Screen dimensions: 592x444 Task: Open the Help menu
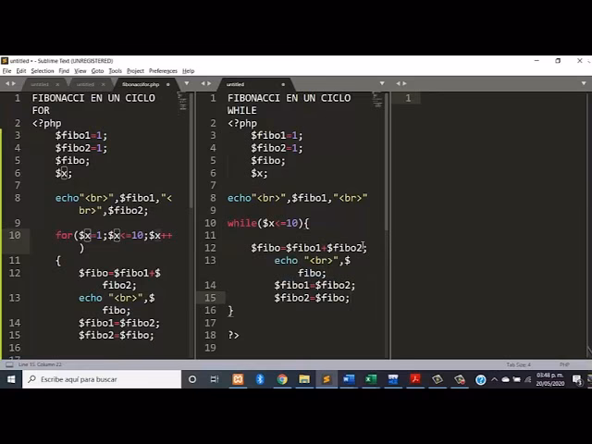pos(188,71)
